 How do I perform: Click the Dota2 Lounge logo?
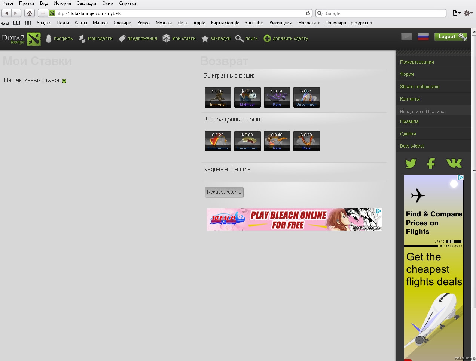point(21,38)
